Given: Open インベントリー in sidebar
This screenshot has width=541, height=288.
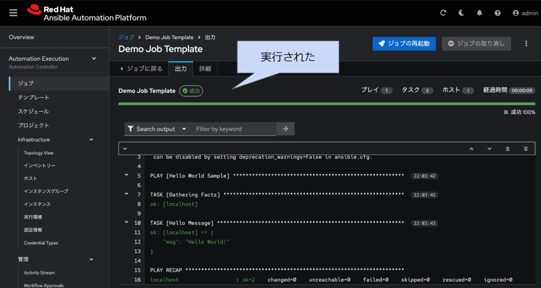Looking at the screenshot, I should (x=40, y=165).
